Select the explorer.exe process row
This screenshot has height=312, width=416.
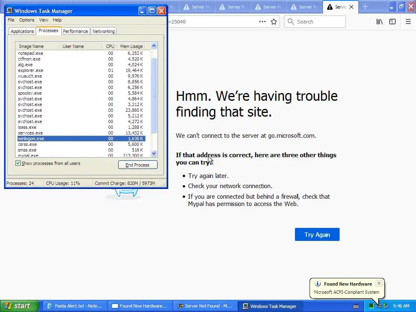pyautogui.click(x=81, y=70)
